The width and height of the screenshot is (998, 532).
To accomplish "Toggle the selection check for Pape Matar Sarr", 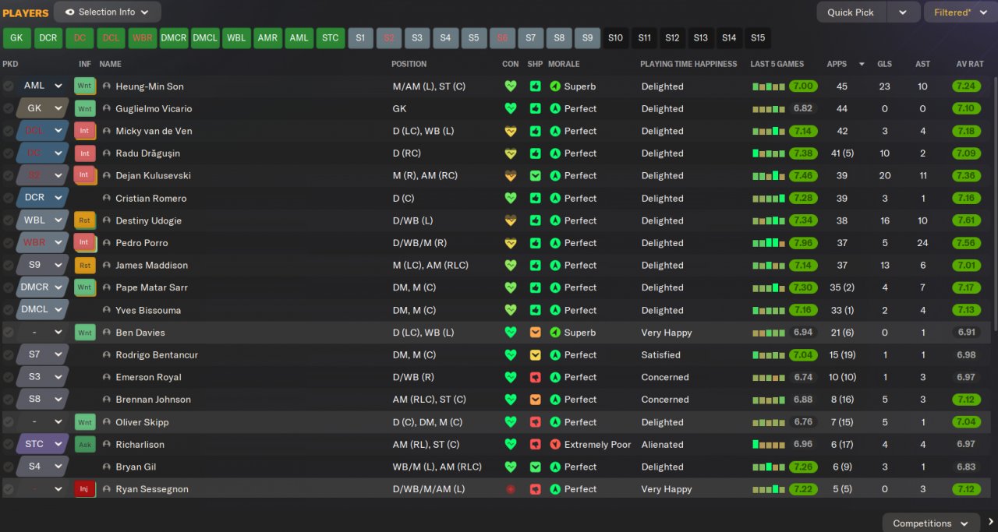I will 8,287.
